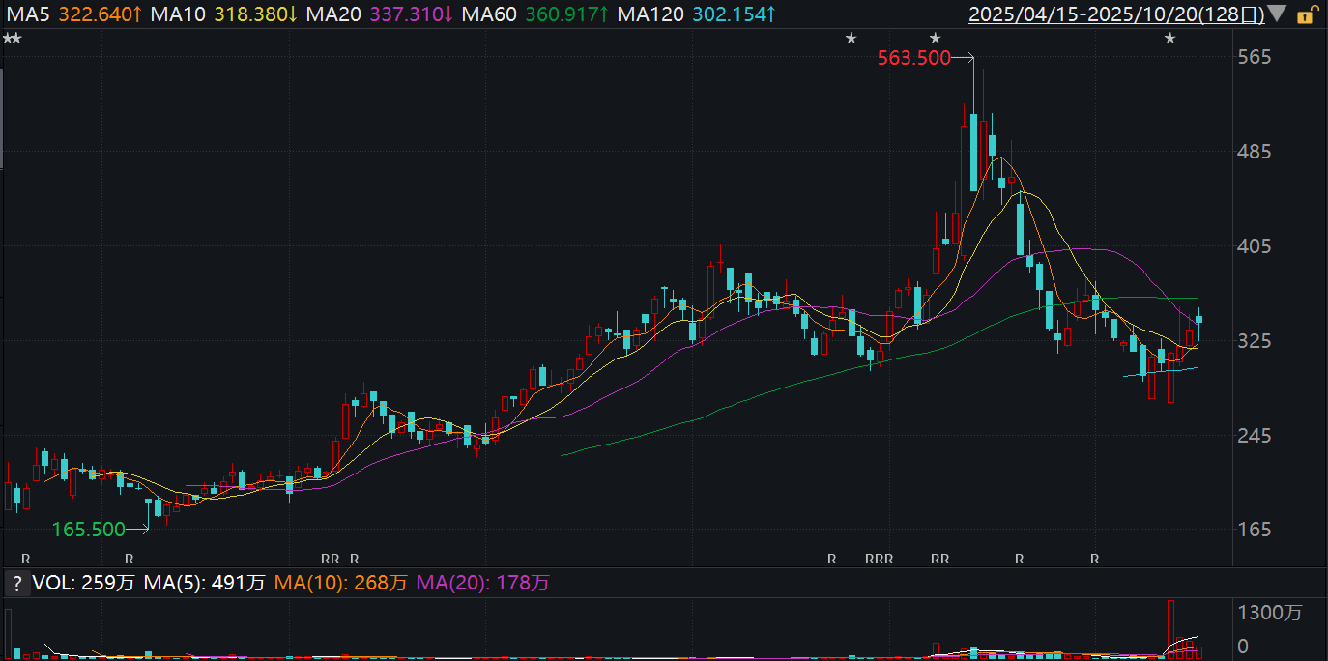Select the volume MA(10) 268万 label
1328x661 pixels.
point(341,583)
